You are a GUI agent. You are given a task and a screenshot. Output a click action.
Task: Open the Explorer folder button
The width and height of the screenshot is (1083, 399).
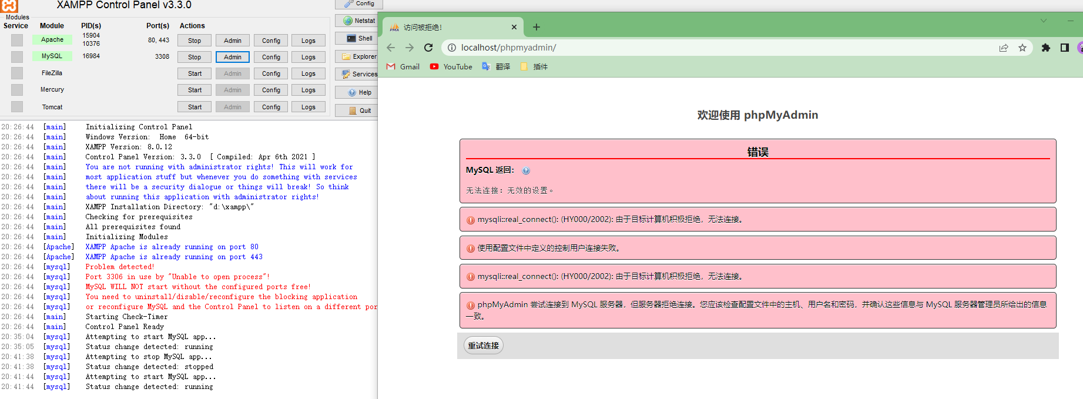(356, 56)
